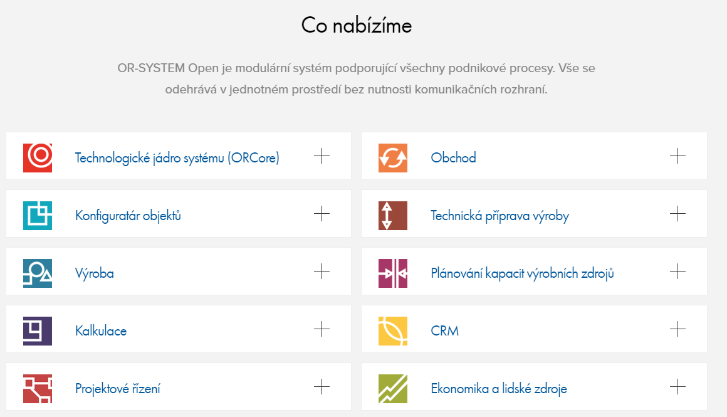Click the purple Kalkulace icon
This screenshot has width=727, height=417.
pyautogui.click(x=38, y=330)
